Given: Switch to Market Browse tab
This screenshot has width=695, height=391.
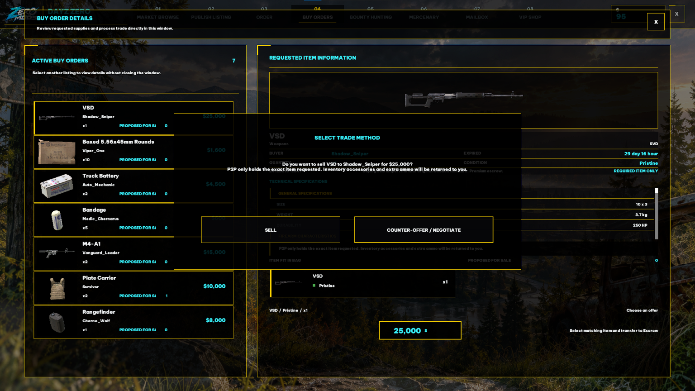Looking at the screenshot, I should [x=157, y=17].
